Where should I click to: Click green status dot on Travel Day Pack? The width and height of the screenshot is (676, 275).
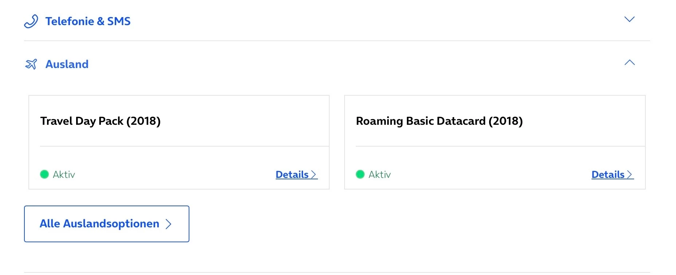click(x=44, y=175)
